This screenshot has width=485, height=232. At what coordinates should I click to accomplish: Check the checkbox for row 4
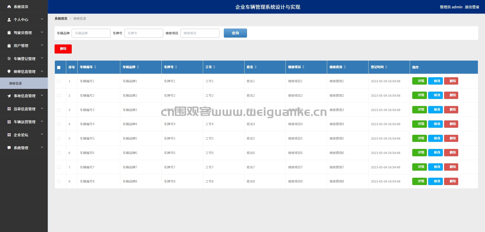(x=59, y=124)
